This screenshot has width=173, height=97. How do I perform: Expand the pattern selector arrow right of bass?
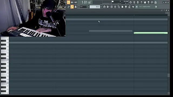pyautogui.click(x=101, y=7)
